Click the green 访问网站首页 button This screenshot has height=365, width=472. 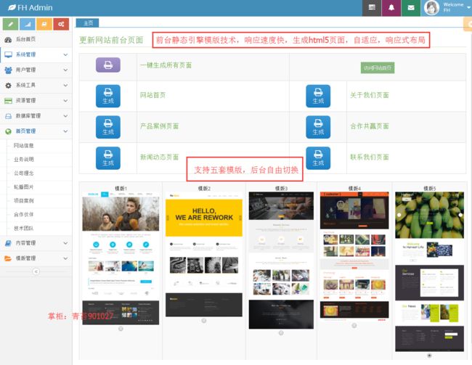tap(378, 67)
